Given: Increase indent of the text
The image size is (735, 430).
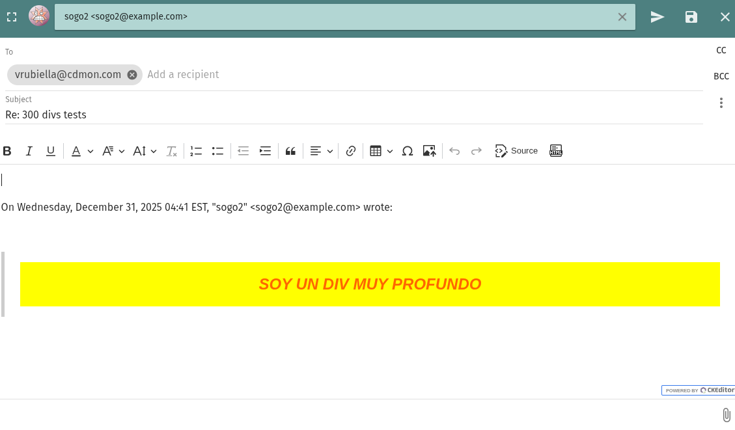Looking at the screenshot, I should (265, 151).
